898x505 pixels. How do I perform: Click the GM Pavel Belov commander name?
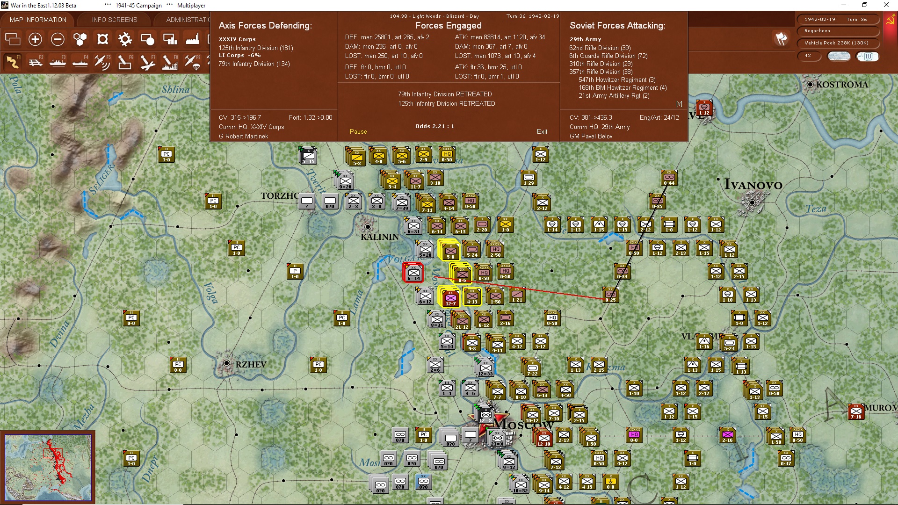[x=591, y=137]
